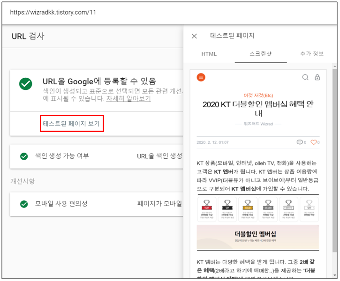Expand the 모바일 사용 편의성 row
Screen dimensions: 340x281
(97, 204)
